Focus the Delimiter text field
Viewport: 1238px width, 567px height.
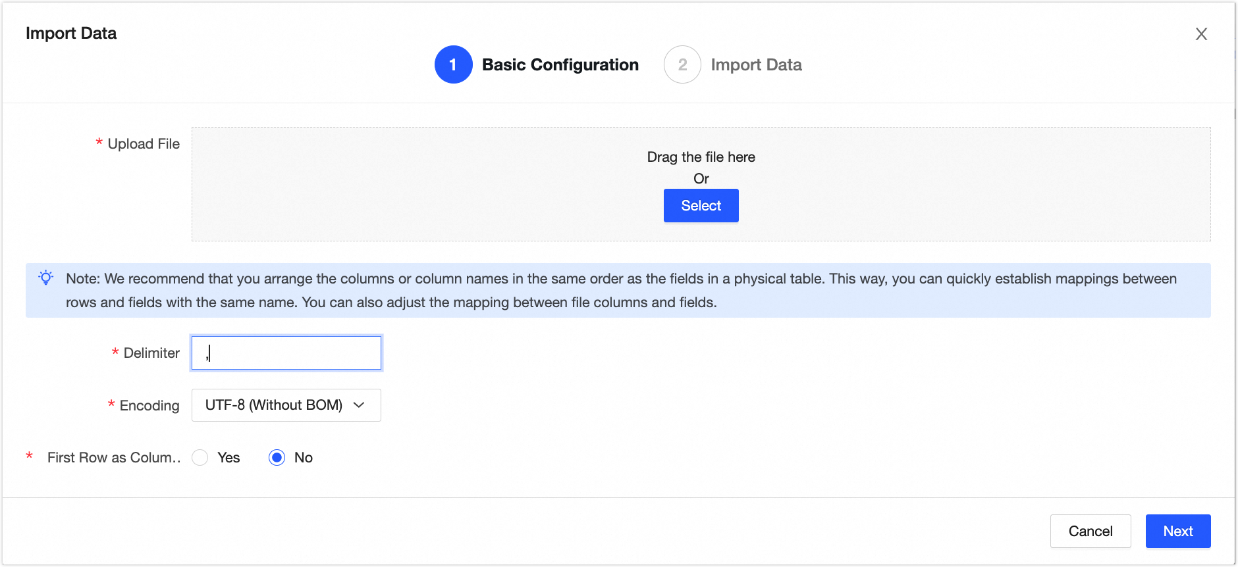[x=286, y=353]
